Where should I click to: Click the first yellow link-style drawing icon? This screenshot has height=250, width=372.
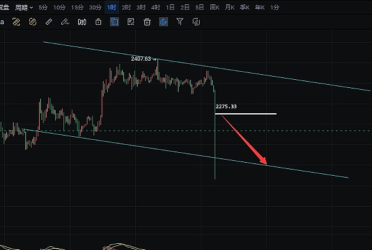pyautogui.click(x=17, y=22)
